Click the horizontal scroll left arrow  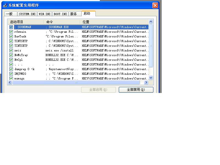click(10, 82)
